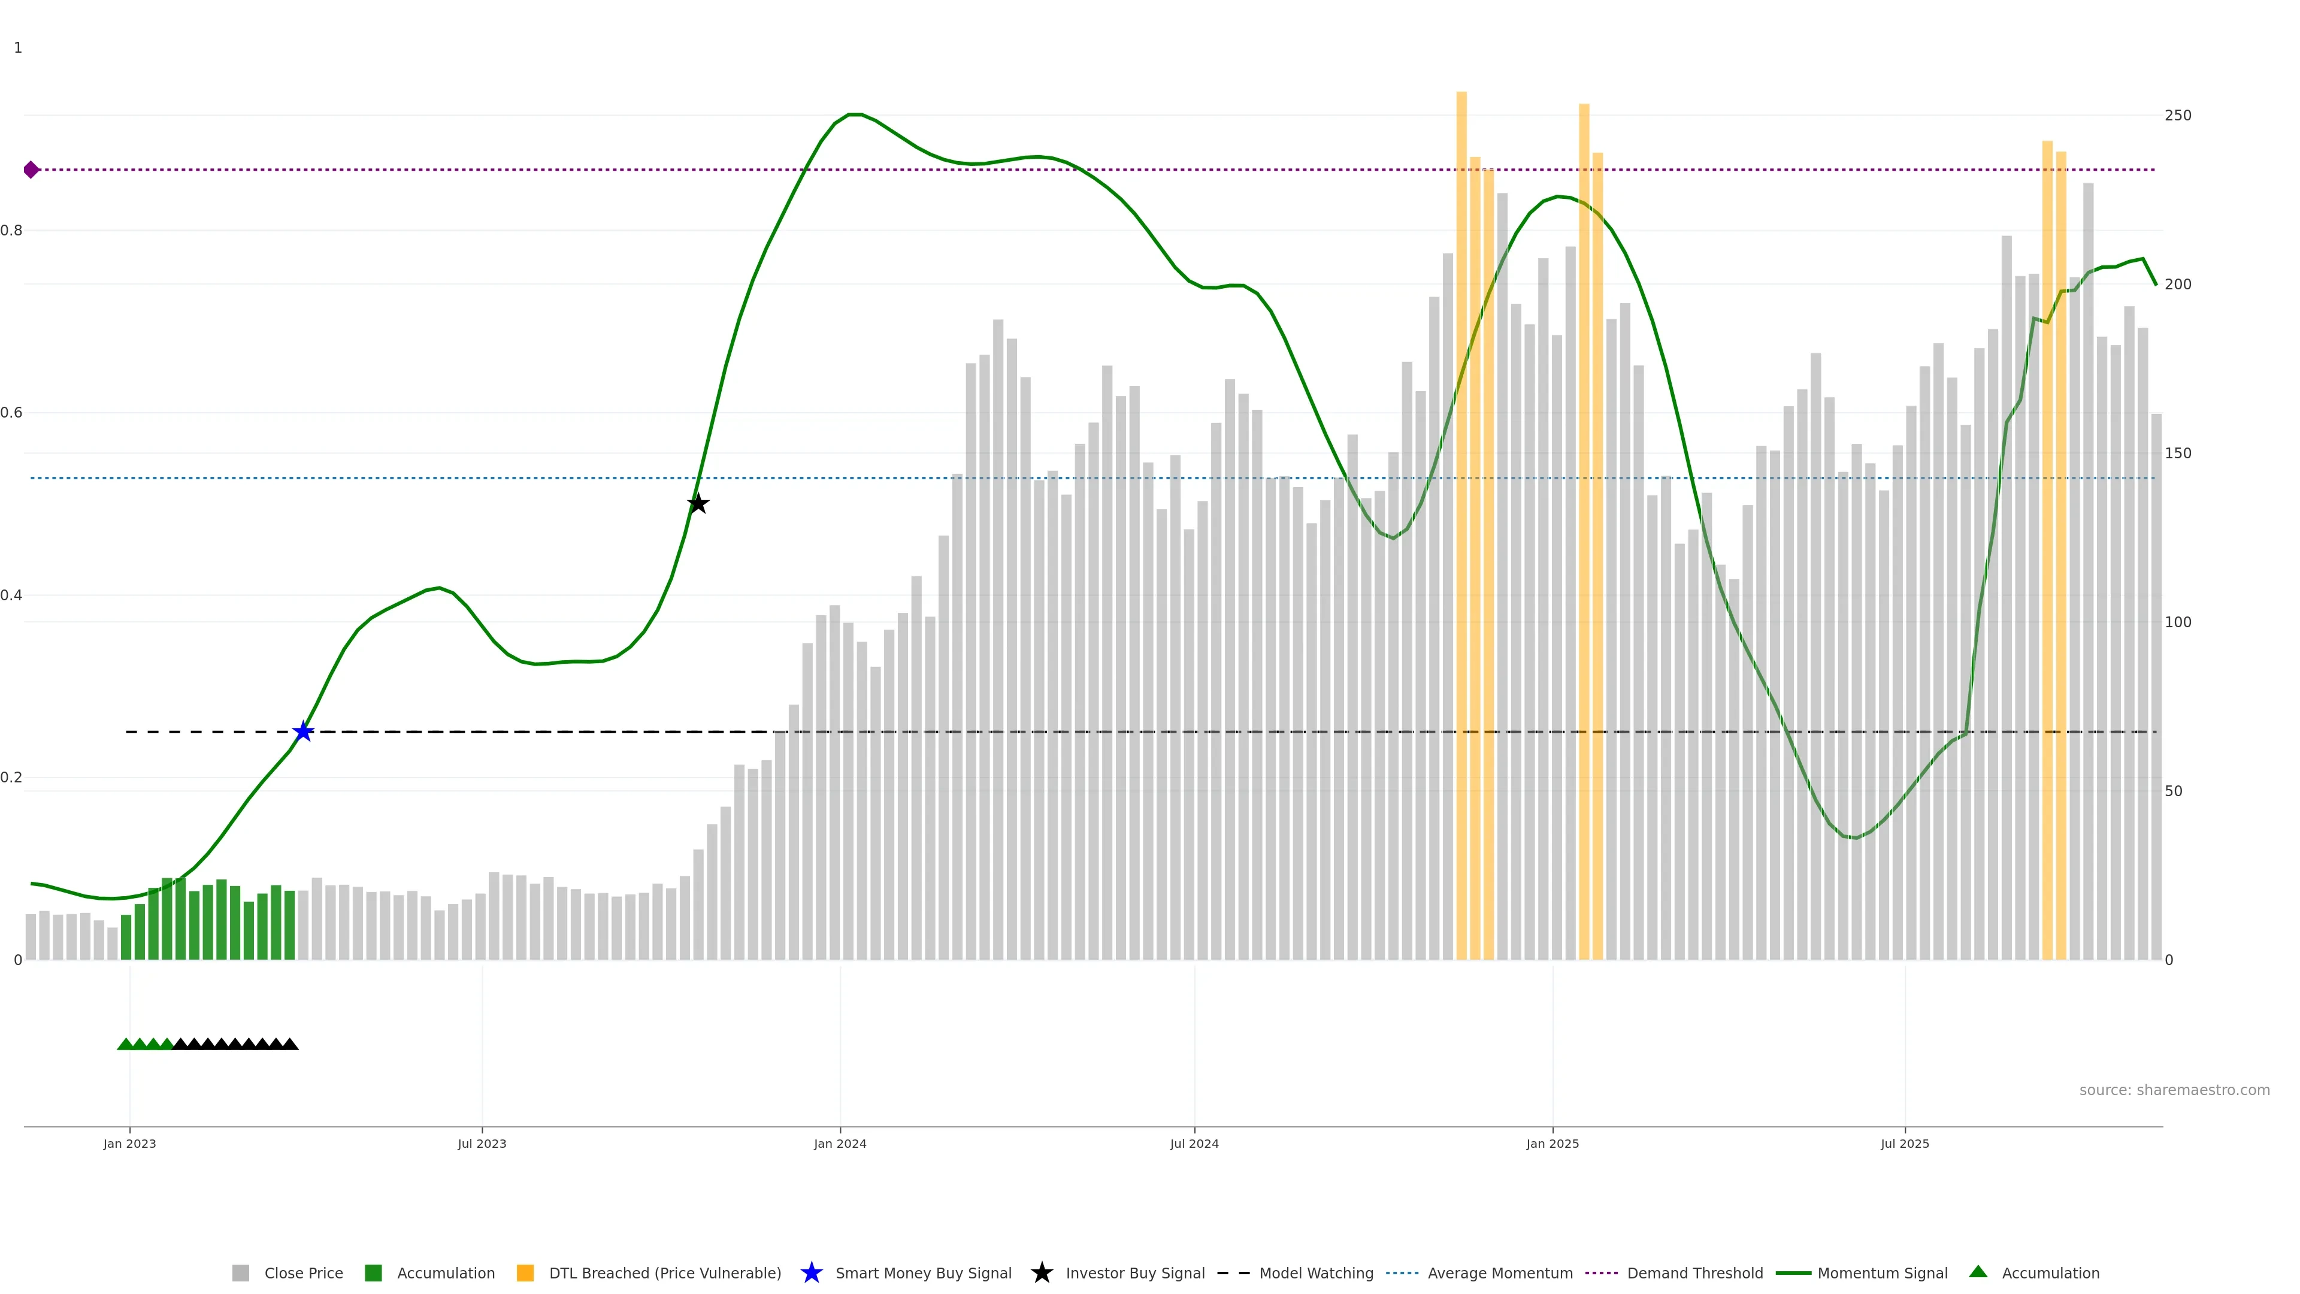Image resolution: width=2300 pixels, height=1294 pixels.
Task: Click the tallest orange DTL Breached bar
Action: [x=1461, y=536]
